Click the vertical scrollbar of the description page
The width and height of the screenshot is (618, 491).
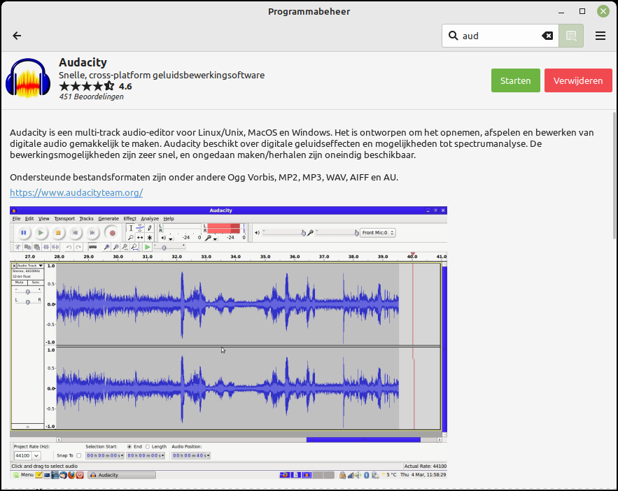click(x=615, y=176)
